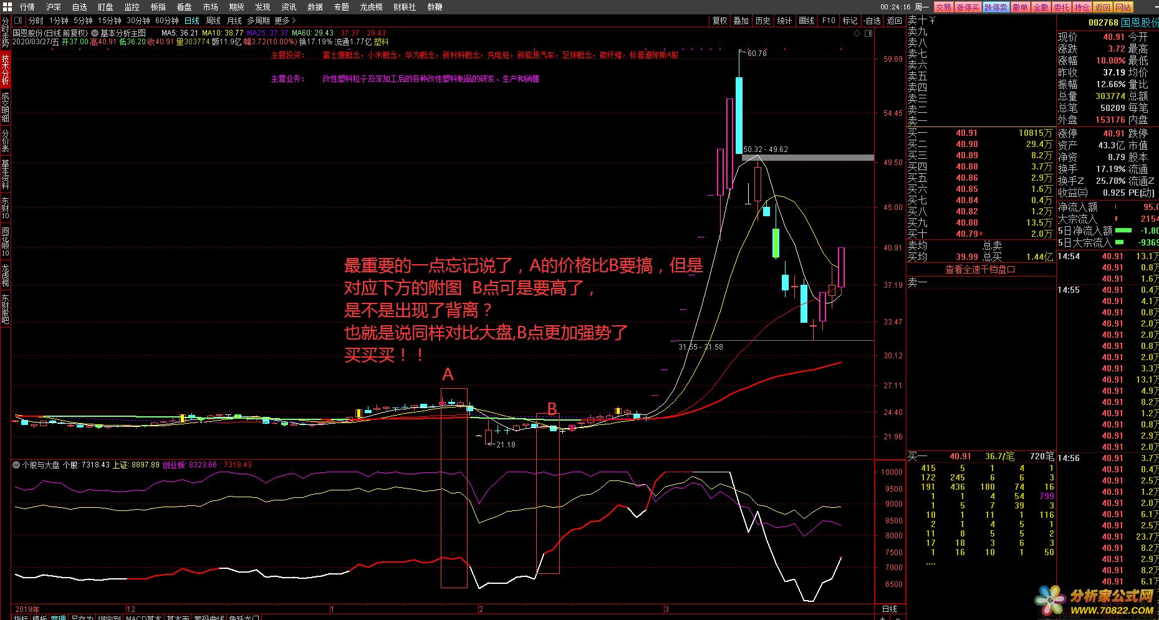Toggle 复权 price adjustment
Image resolution: width=1159 pixels, height=620 pixels.
click(719, 21)
